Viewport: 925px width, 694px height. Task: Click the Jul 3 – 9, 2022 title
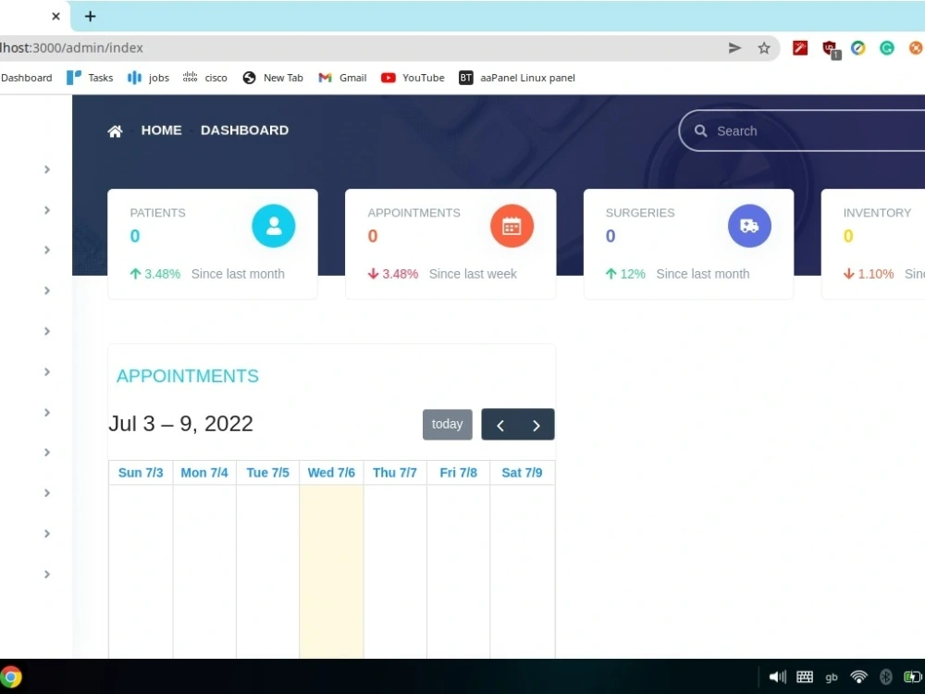click(x=180, y=424)
